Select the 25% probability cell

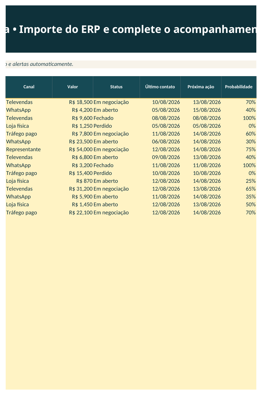click(239, 181)
